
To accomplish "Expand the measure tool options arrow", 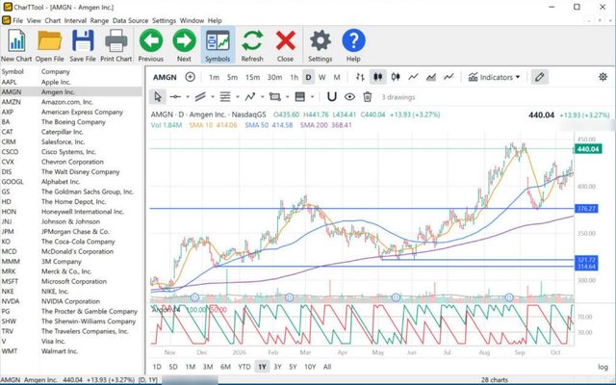I will click(x=312, y=96).
